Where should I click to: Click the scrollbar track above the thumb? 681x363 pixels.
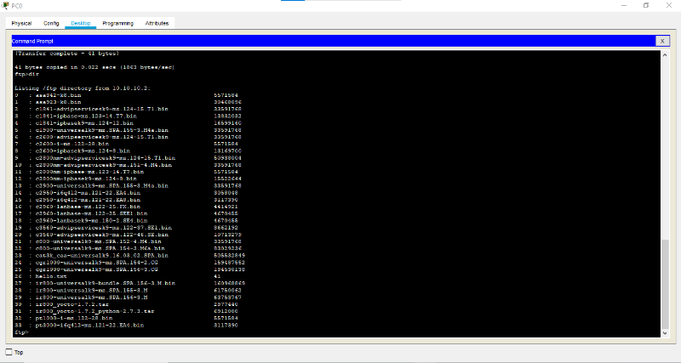click(x=665, y=145)
